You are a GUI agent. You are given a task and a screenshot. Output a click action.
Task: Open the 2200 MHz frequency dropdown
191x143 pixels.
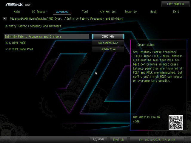pyautogui.click(x=108, y=36)
